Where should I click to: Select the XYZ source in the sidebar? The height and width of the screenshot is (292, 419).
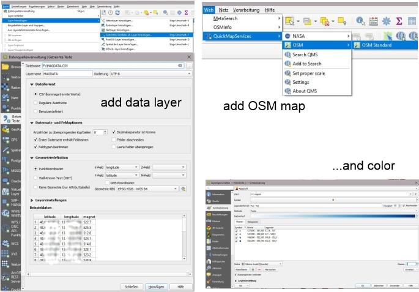[11, 254]
